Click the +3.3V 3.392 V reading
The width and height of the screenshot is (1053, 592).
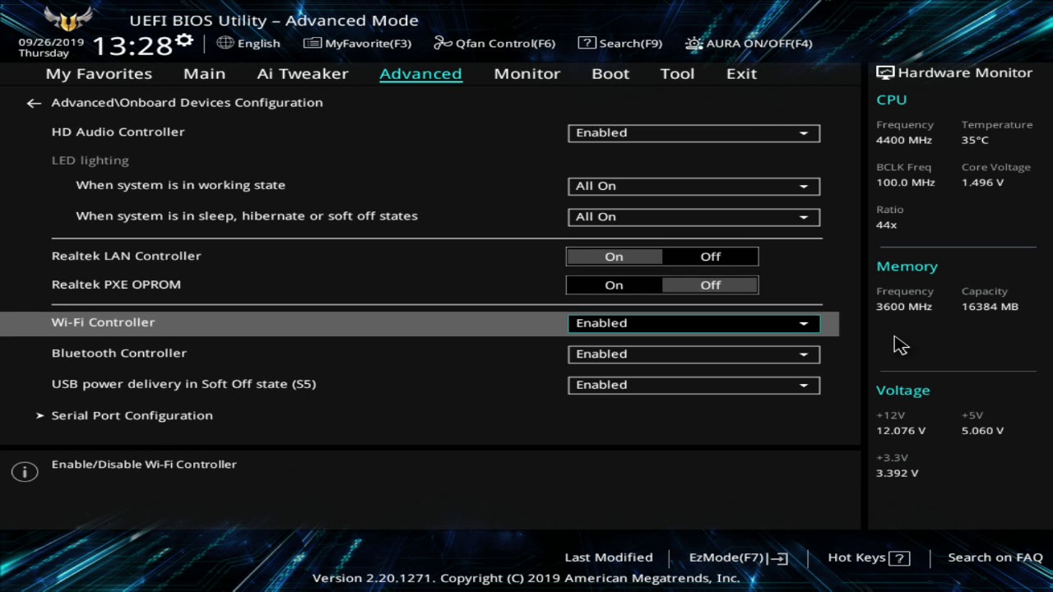pyautogui.click(x=898, y=473)
